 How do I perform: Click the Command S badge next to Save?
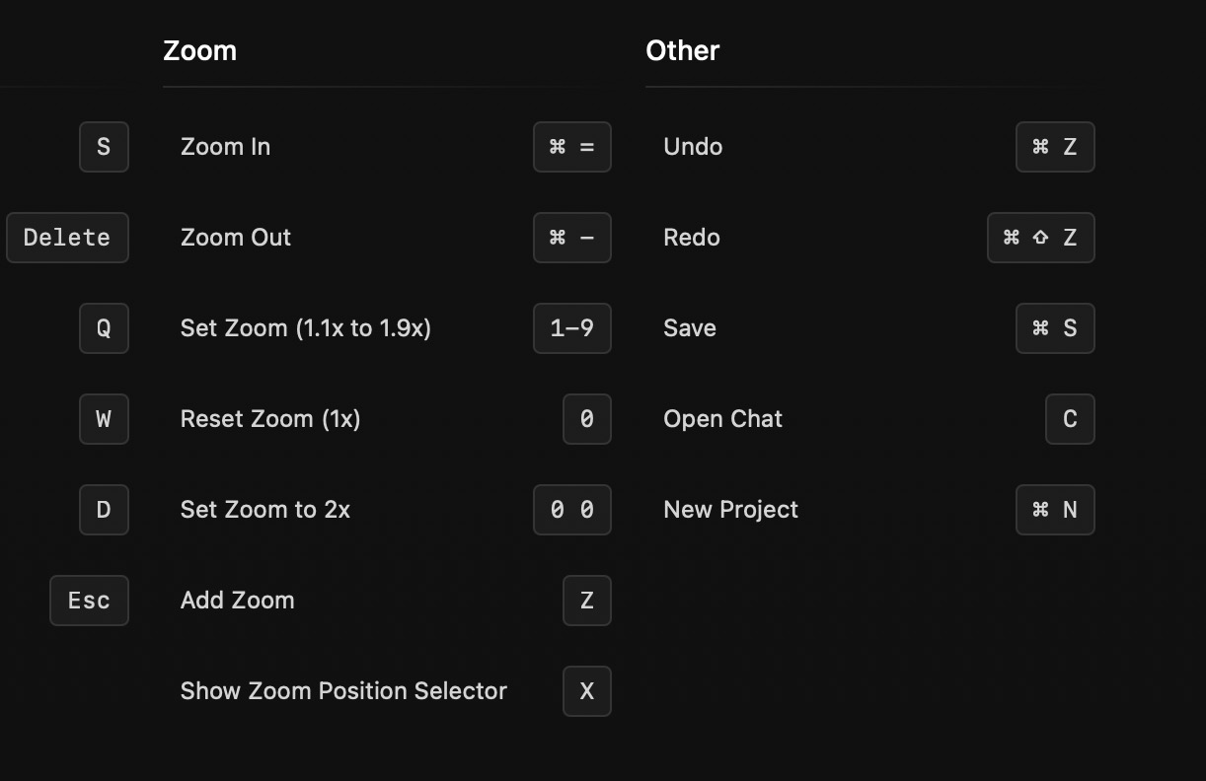1055,328
